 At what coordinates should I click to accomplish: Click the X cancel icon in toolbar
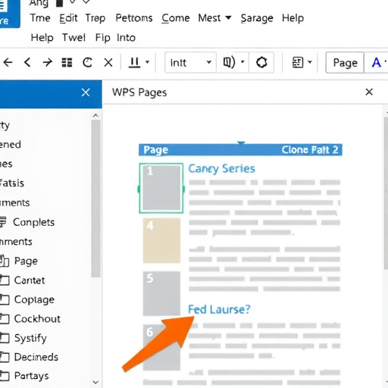(x=108, y=62)
